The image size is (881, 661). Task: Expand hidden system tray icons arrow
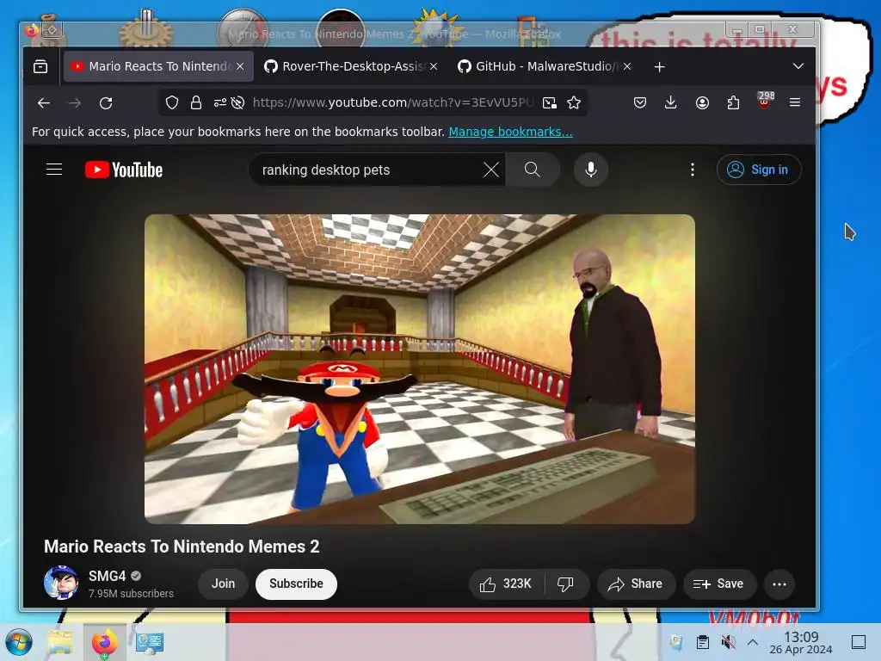pos(752,642)
